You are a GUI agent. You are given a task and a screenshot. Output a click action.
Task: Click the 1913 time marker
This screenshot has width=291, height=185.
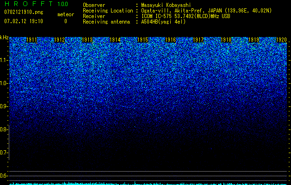(x=87, y=40)
